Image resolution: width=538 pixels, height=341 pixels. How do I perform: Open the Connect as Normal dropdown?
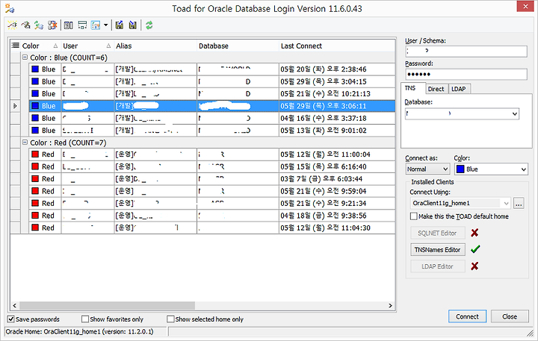(445, 169)
